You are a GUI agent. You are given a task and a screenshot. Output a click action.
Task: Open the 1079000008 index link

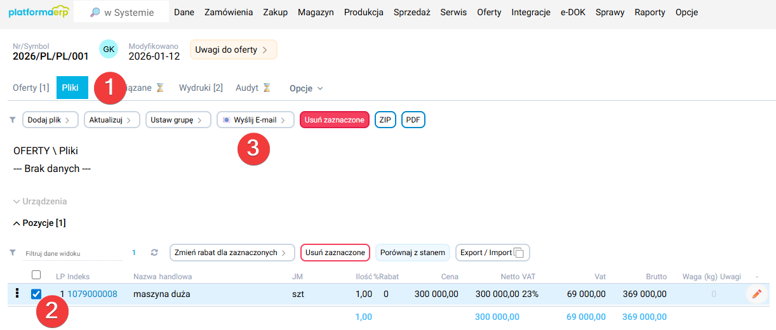point(93,294)
